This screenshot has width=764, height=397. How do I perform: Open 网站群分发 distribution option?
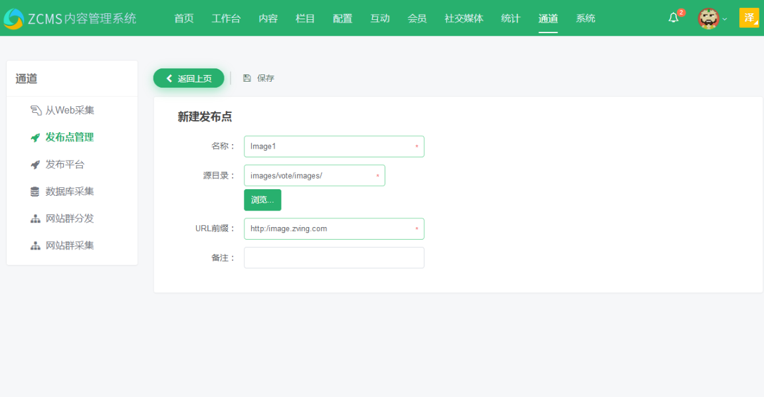[64, 217]
